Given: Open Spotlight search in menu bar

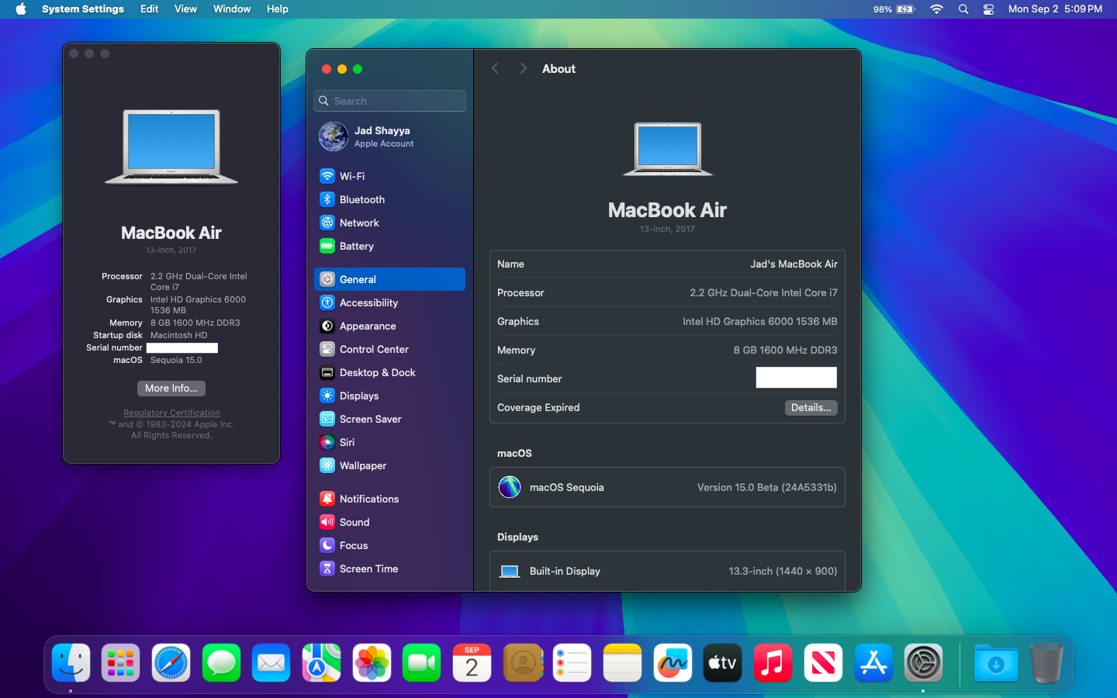Looking at the screenshot, I should click(x=963, y=9).
